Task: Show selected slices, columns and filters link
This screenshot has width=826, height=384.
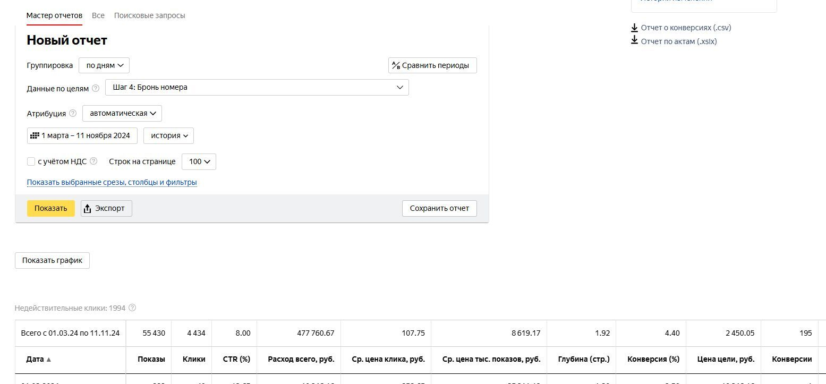Action: coord(112,182)
